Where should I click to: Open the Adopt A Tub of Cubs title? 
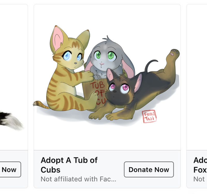coord(69,165)
